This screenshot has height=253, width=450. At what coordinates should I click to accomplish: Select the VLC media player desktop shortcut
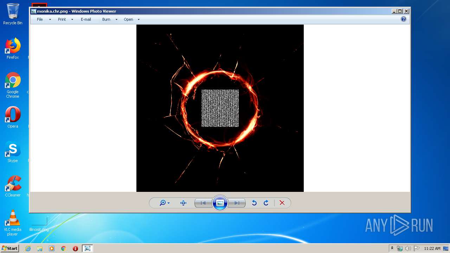(x=13, y=223)
